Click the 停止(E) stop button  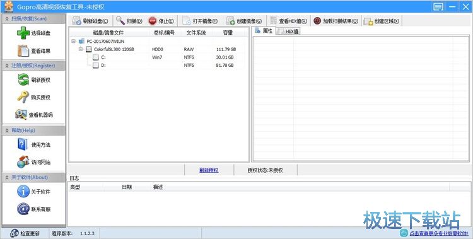click(x=161, y=21)
